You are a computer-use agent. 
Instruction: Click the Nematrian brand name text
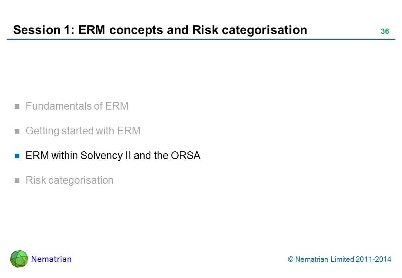pyautogui.click(x=51, y=259)
